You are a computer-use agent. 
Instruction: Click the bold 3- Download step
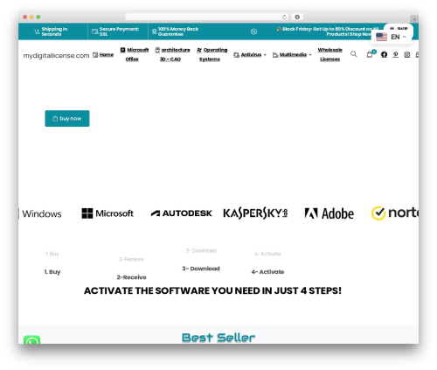tap(201, 269)
